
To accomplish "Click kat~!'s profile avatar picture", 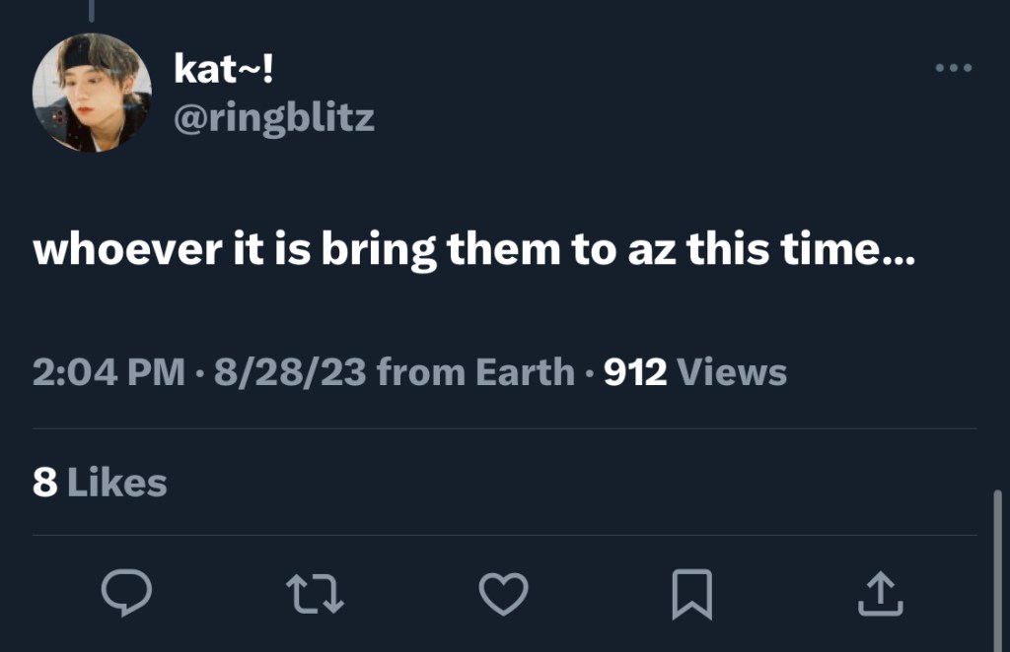I will click(x=92, y=93).
